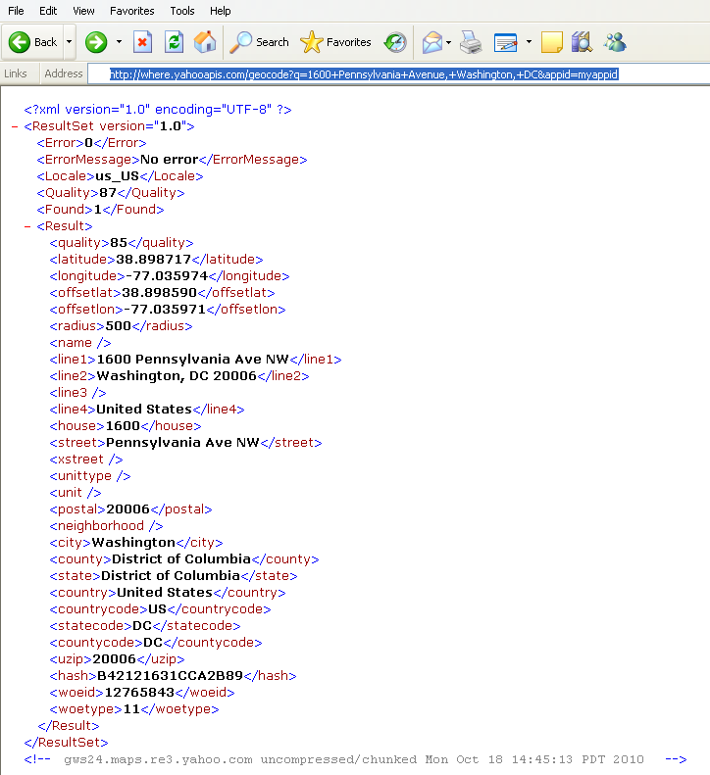Click the address bar URL field
710x775 pixels.
[x=399, y=74]
